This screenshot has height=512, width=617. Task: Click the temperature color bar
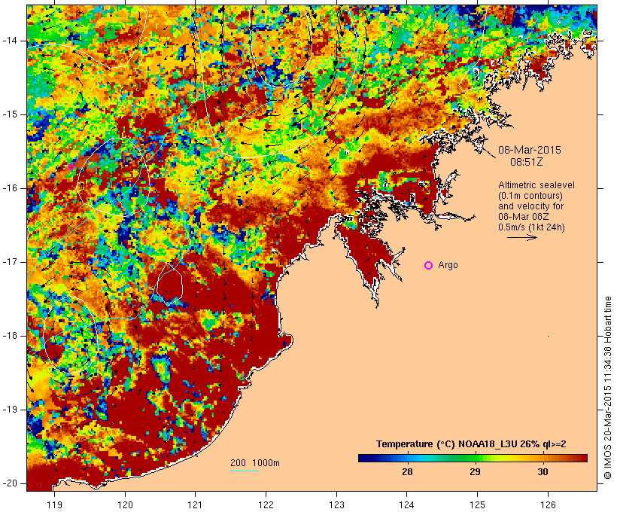pyautogui.click(x=473, y=458)
